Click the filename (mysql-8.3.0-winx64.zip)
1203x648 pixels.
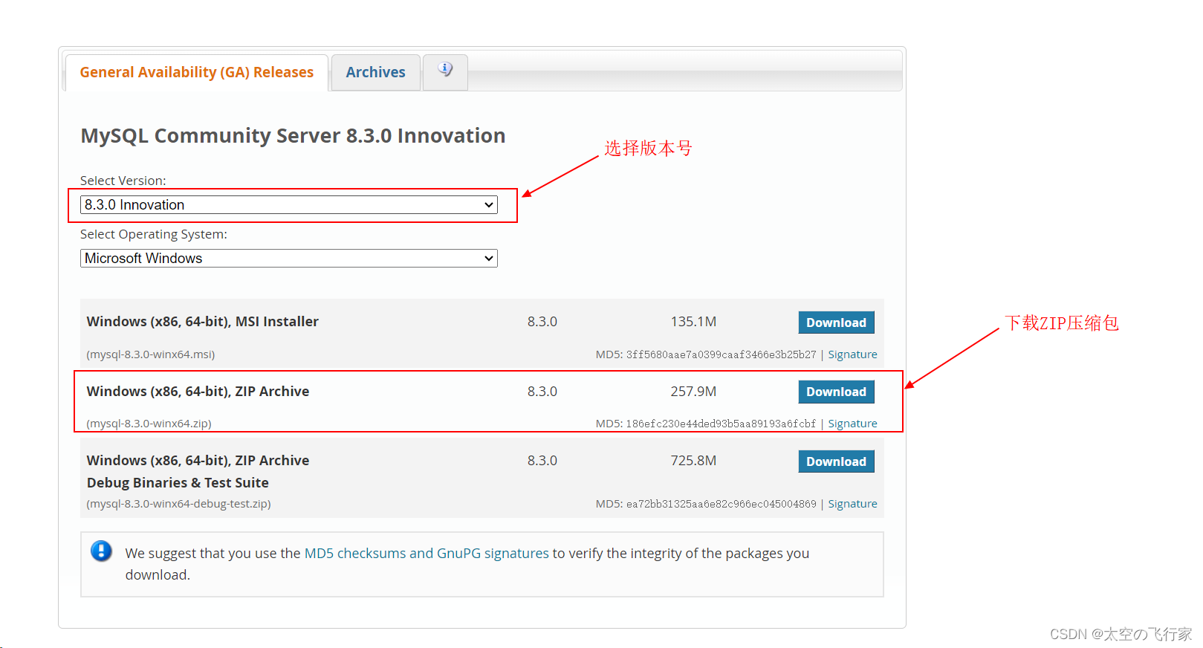(x=149, y=424)
